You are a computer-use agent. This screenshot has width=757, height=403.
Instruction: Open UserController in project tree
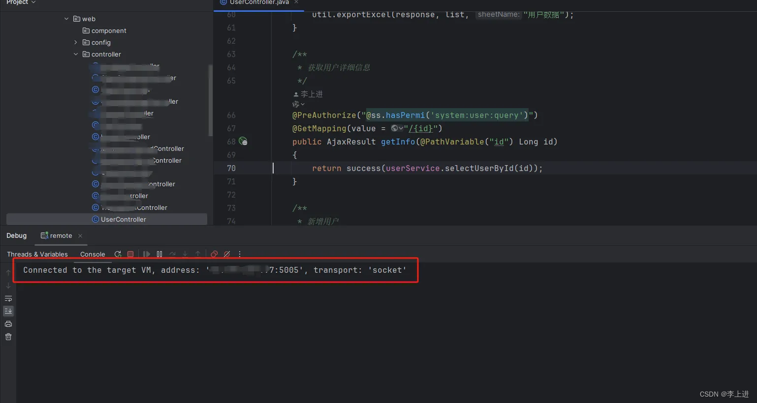coord(124,219)
